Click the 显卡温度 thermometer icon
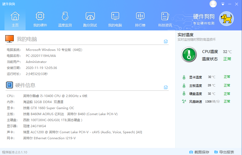 coord(184,77)
